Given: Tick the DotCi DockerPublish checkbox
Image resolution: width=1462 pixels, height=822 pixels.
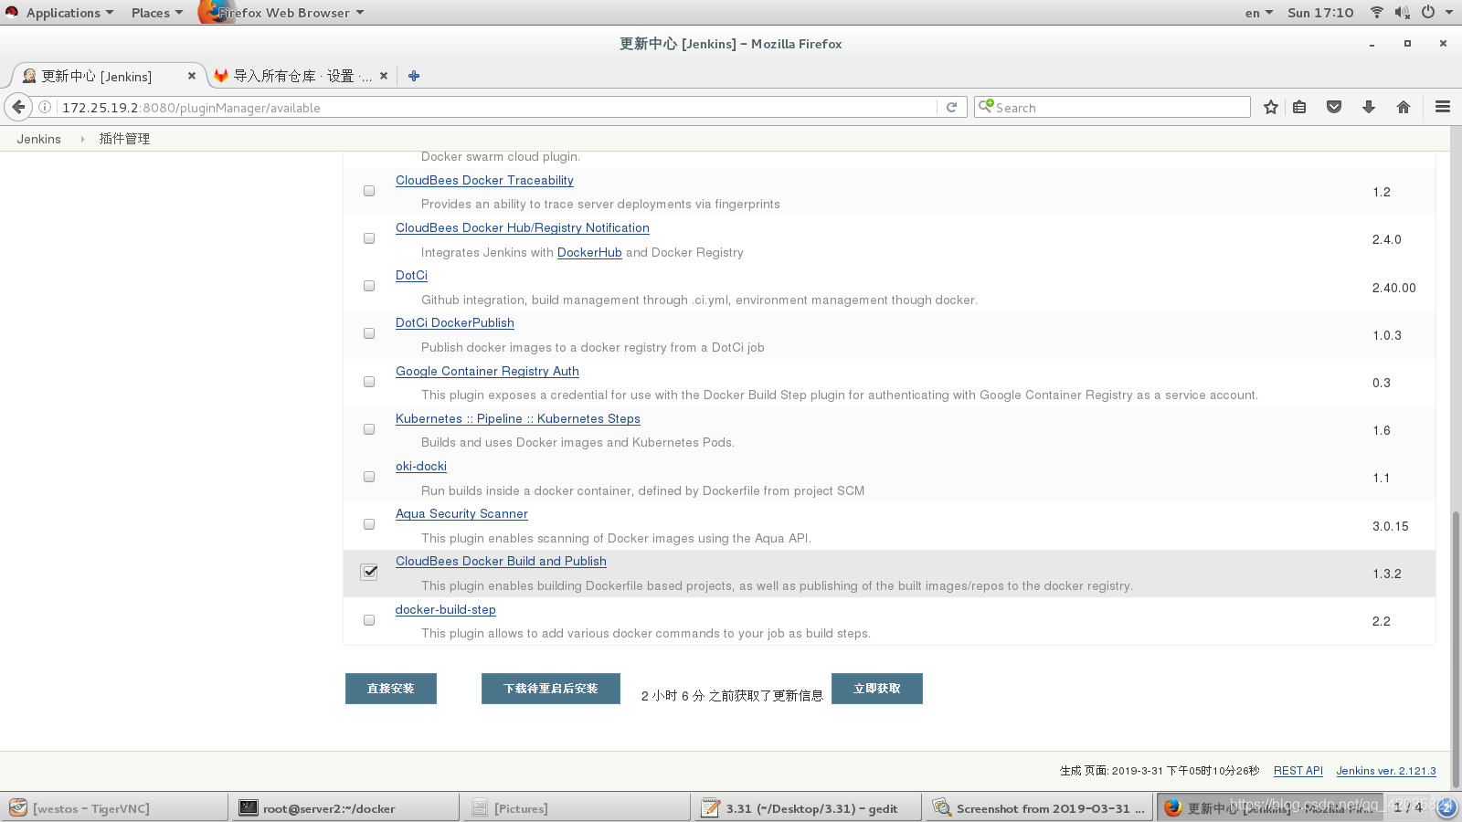Looking at the screenshot, I should coord(369,333).
